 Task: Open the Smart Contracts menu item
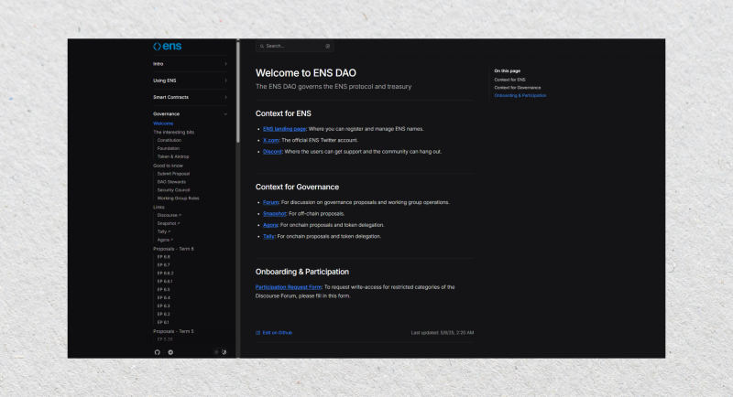(191, 98)
